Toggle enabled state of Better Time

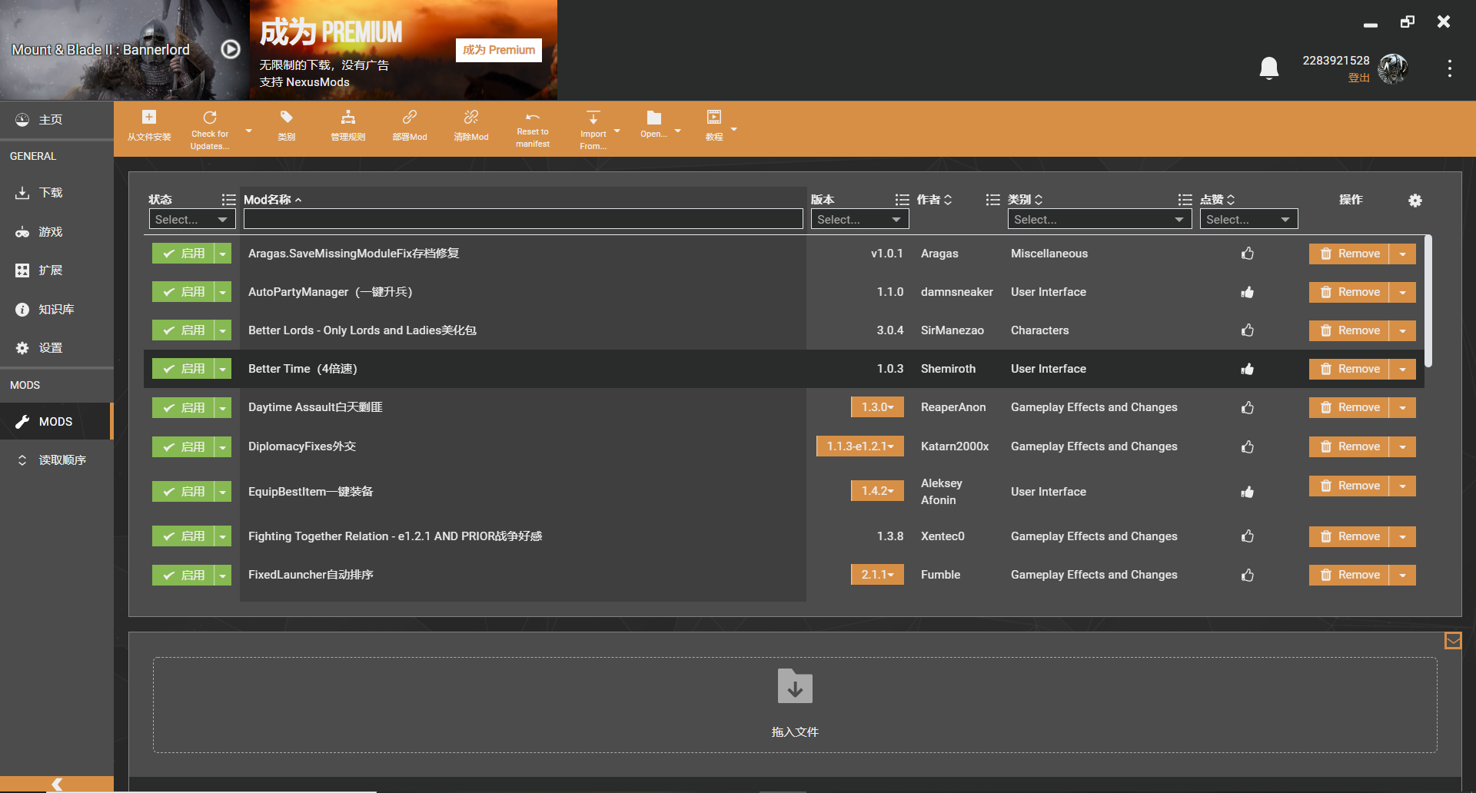(183, 369)
